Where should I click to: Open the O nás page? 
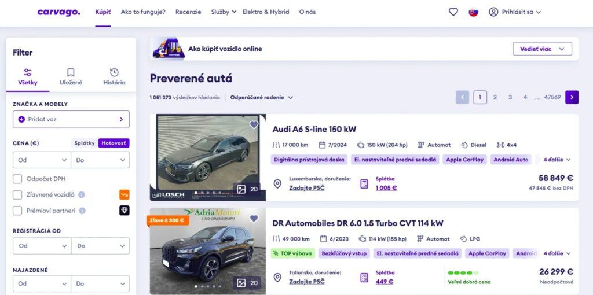click(307, 12)
